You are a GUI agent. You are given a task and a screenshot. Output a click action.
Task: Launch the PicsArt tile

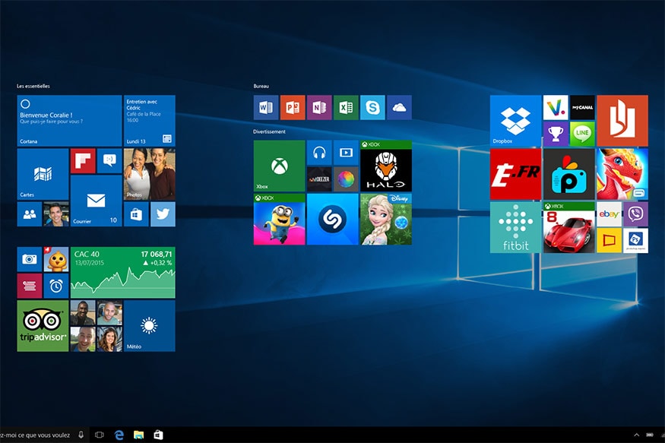click(568, 174)
